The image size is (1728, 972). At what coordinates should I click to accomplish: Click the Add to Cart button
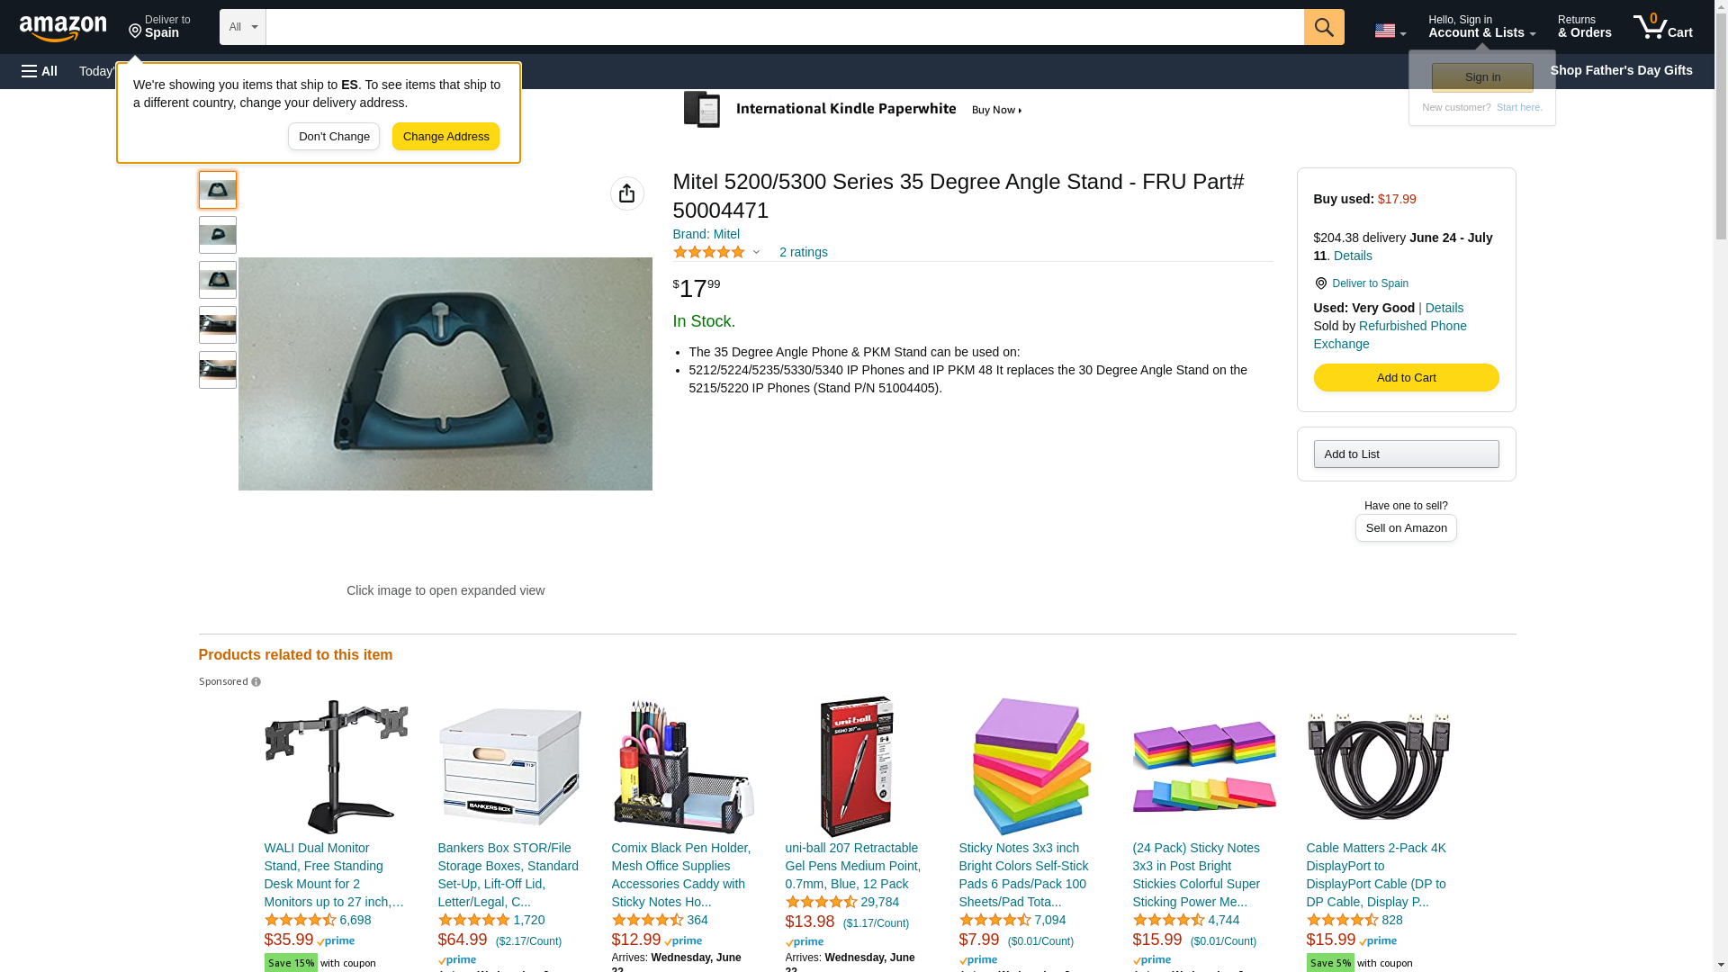pyautogui.click(x=1405, y=378)
